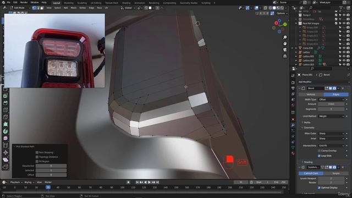The width and height of the screenshot is (352, 198).
Task: Open the Limit Method Weight dropdown
Action: 331,116
